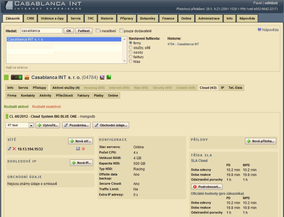Edit network 19.13.194.15/32 with pencil icon

click(x=9, y=149)
